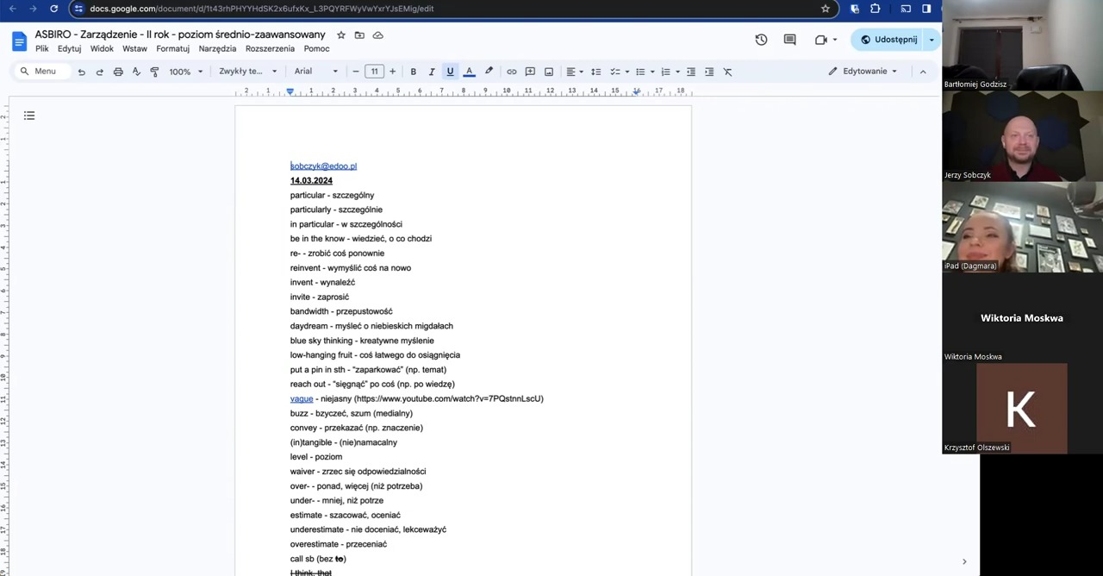
Task: Show all comments via the comment bubble icon
Action: coord(789,40)
